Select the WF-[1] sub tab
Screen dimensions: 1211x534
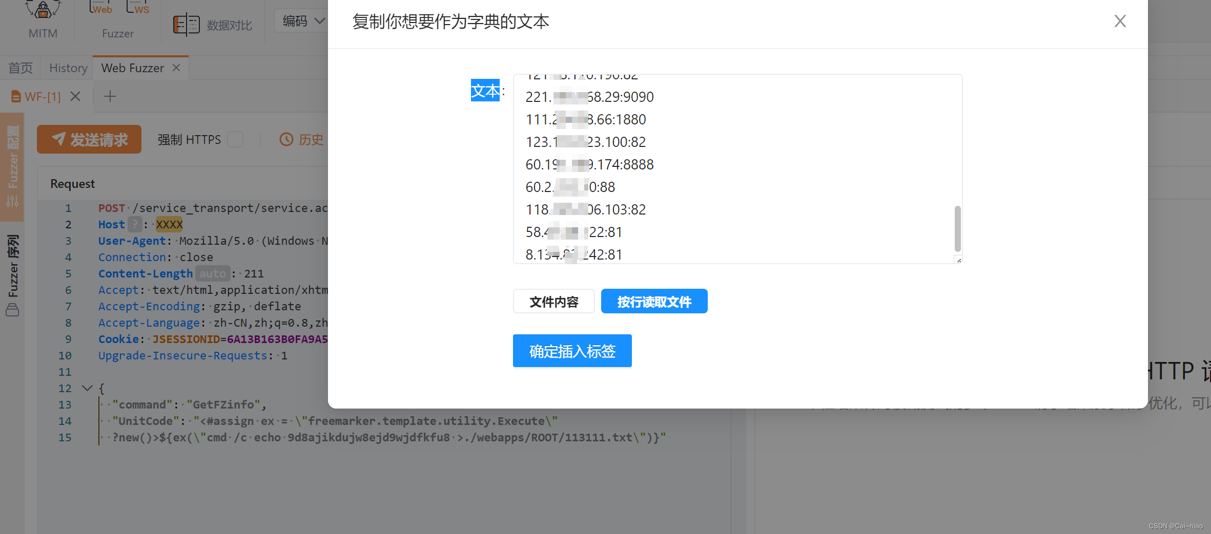point(36,96)
